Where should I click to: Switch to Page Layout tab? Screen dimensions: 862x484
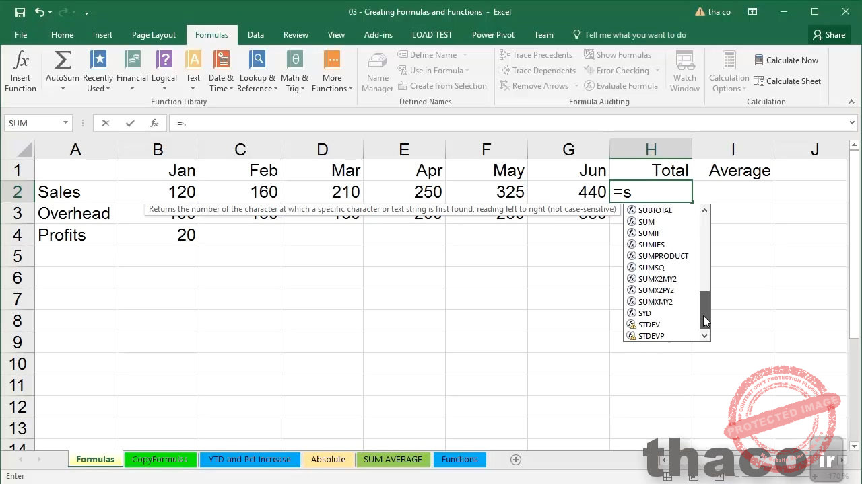[x=154, y=35]
